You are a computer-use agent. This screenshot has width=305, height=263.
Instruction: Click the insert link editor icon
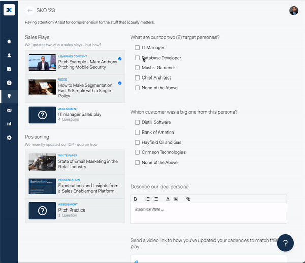point(188,199)
